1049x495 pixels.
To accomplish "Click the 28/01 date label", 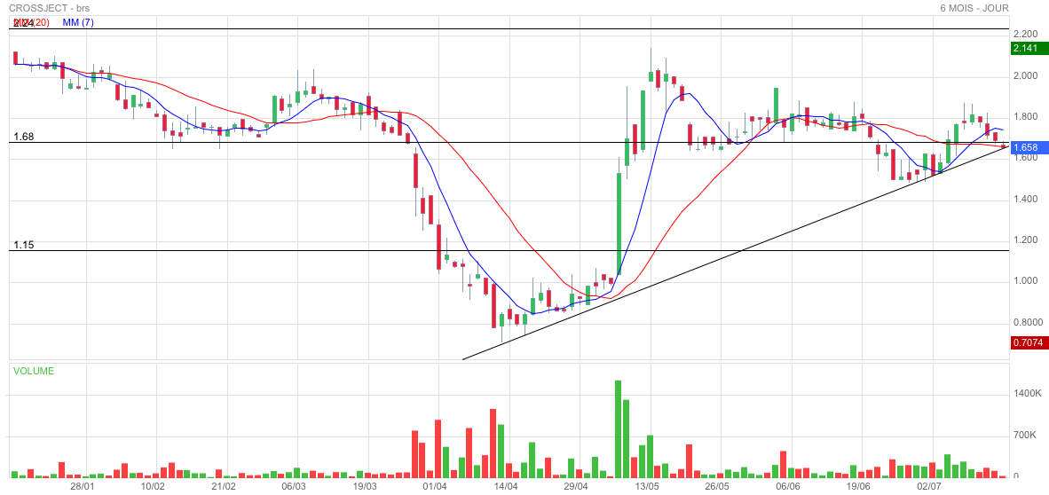I will tap(81, 485).
